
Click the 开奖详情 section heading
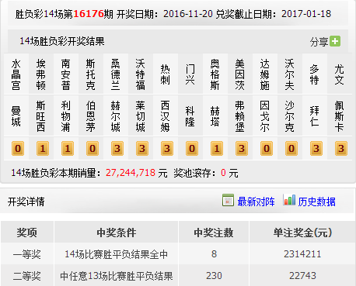point(26,202)
